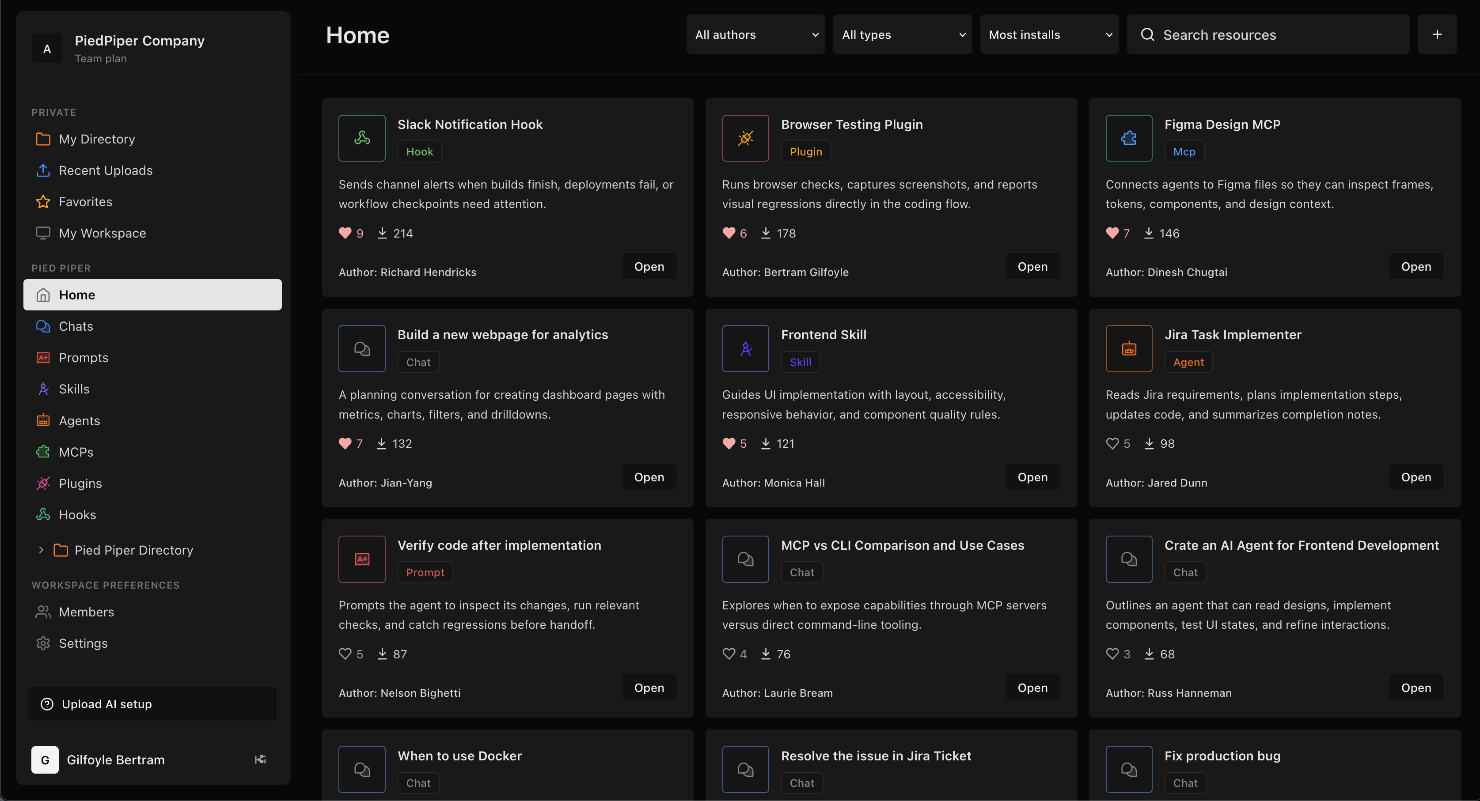Viewport: 1480px width, 801px height.
Task: Click Open on Crate an AI Agent card
Action: (1415, 688)
